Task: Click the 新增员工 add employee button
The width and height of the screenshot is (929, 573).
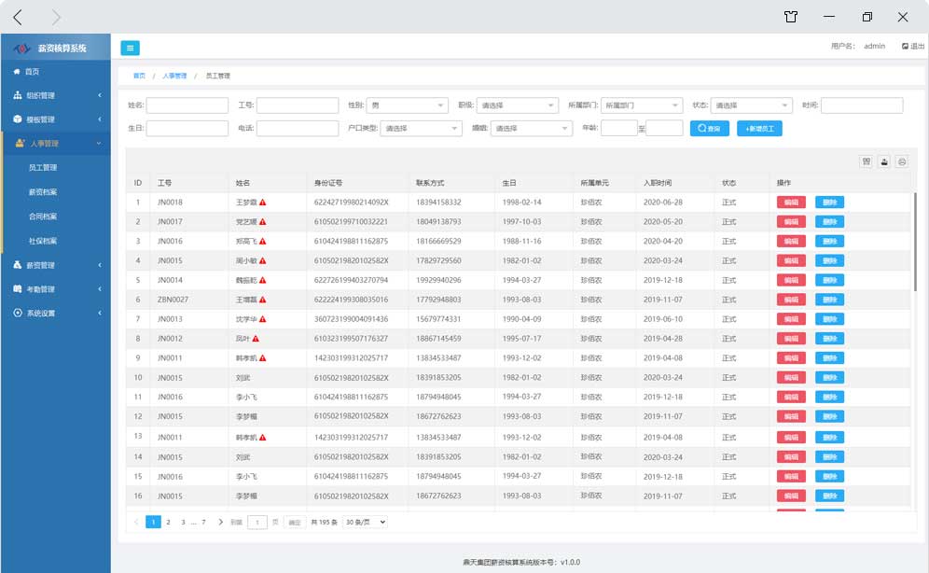Action: 759,129
